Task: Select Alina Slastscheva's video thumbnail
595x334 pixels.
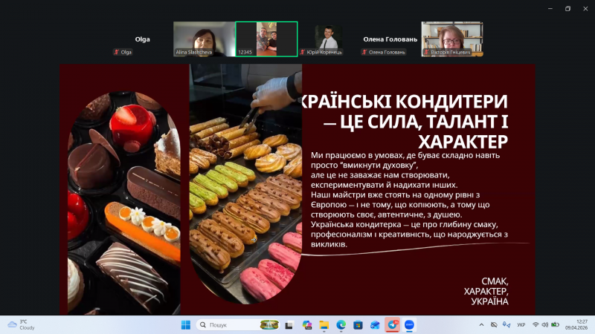Action: pyautogui.click(x=204, y=39)
